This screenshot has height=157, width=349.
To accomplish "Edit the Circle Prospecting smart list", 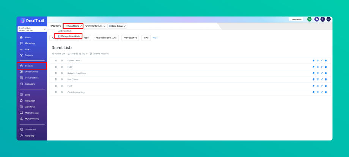I will [x=322, y=92].
